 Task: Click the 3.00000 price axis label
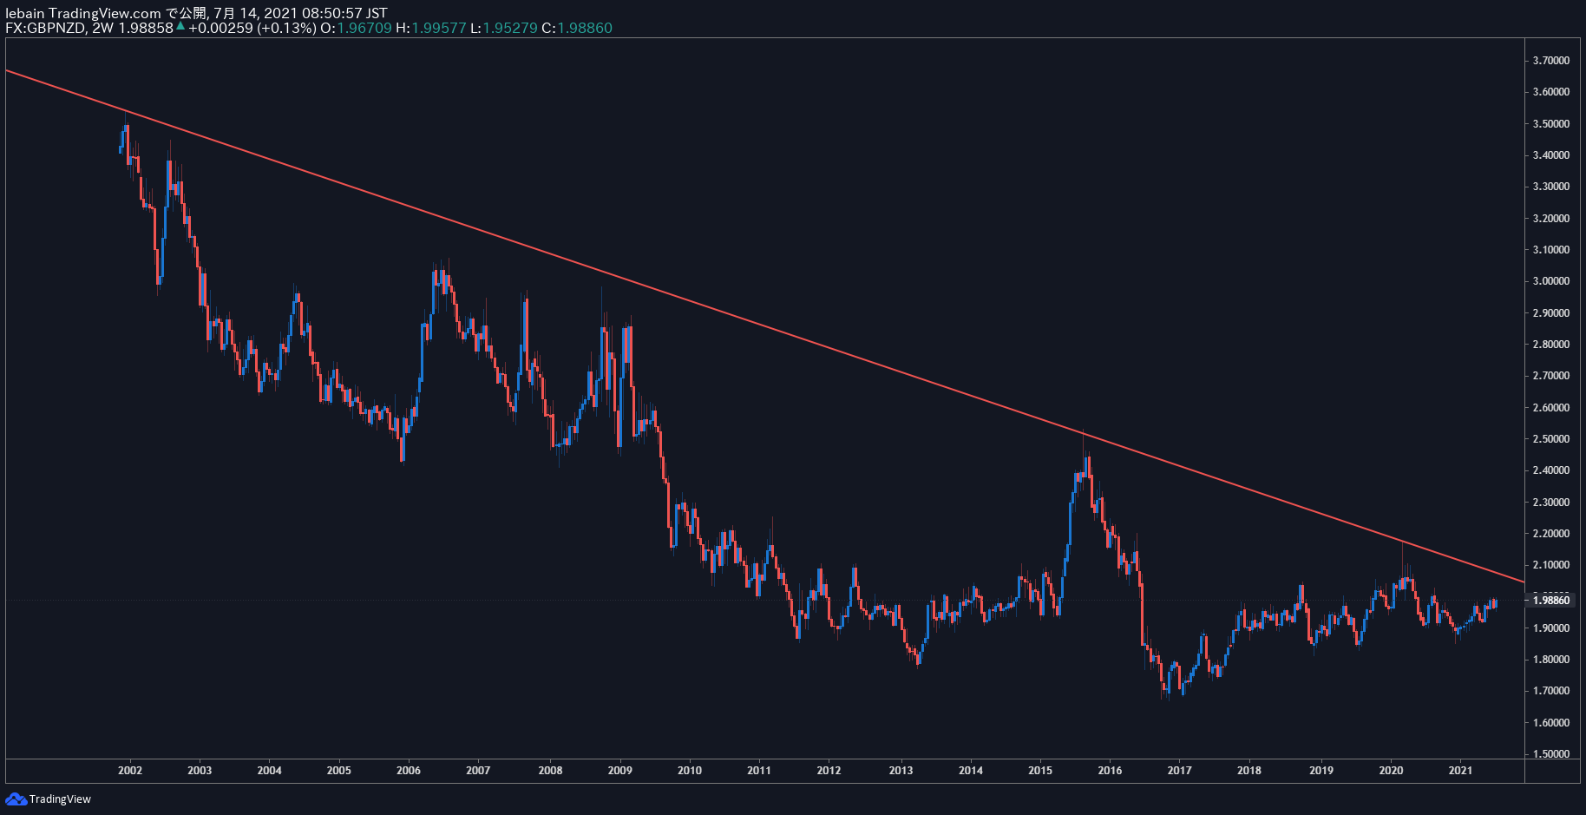point(1550,281)
